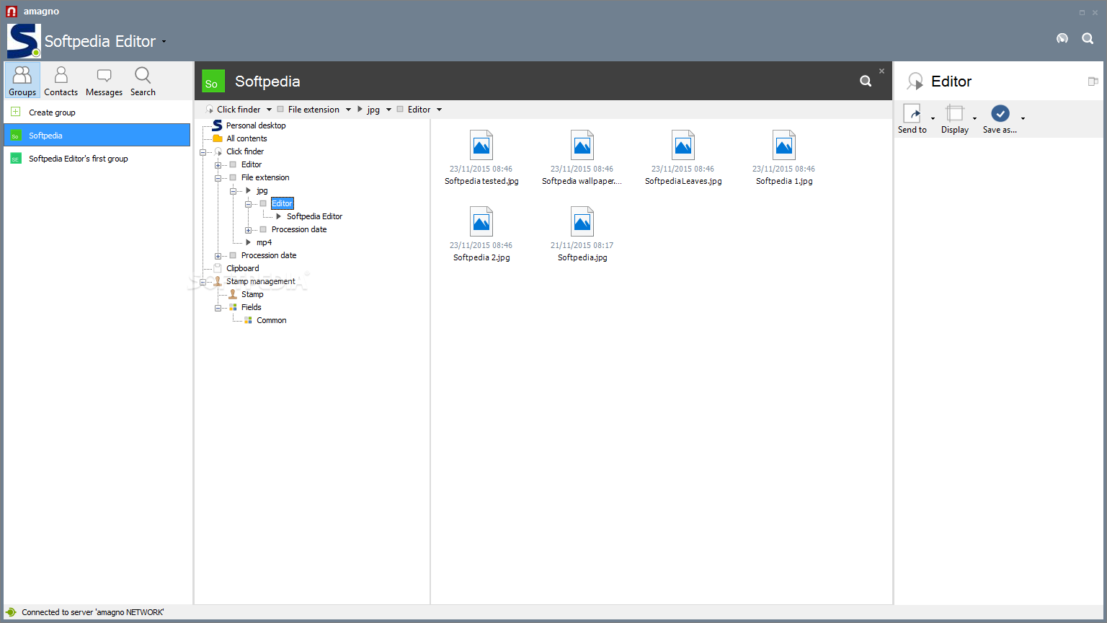Image resolution: width=1107 pixels, height=623 pixels.
Task: Click the File extension breadcrumb
Action: [x=314, y=110]
